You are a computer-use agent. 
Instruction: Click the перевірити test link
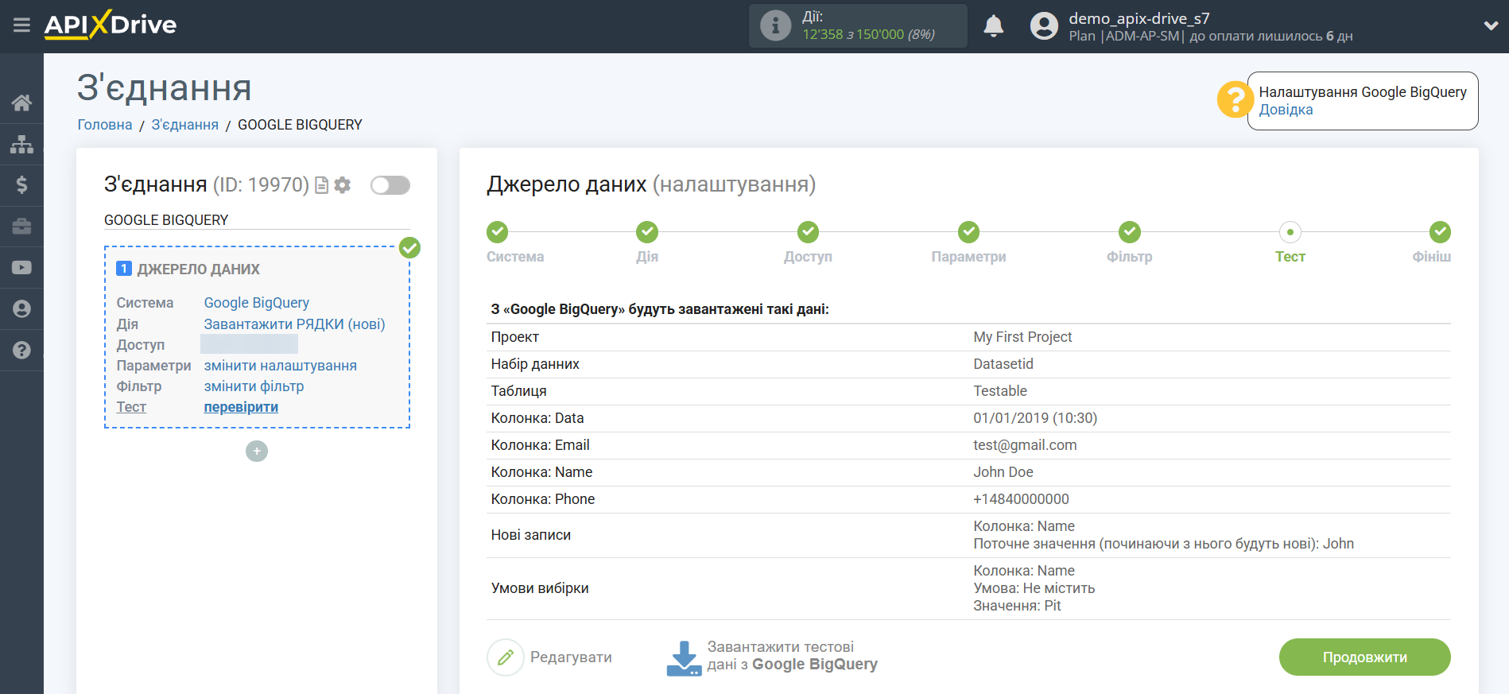(x=241, y=407)
